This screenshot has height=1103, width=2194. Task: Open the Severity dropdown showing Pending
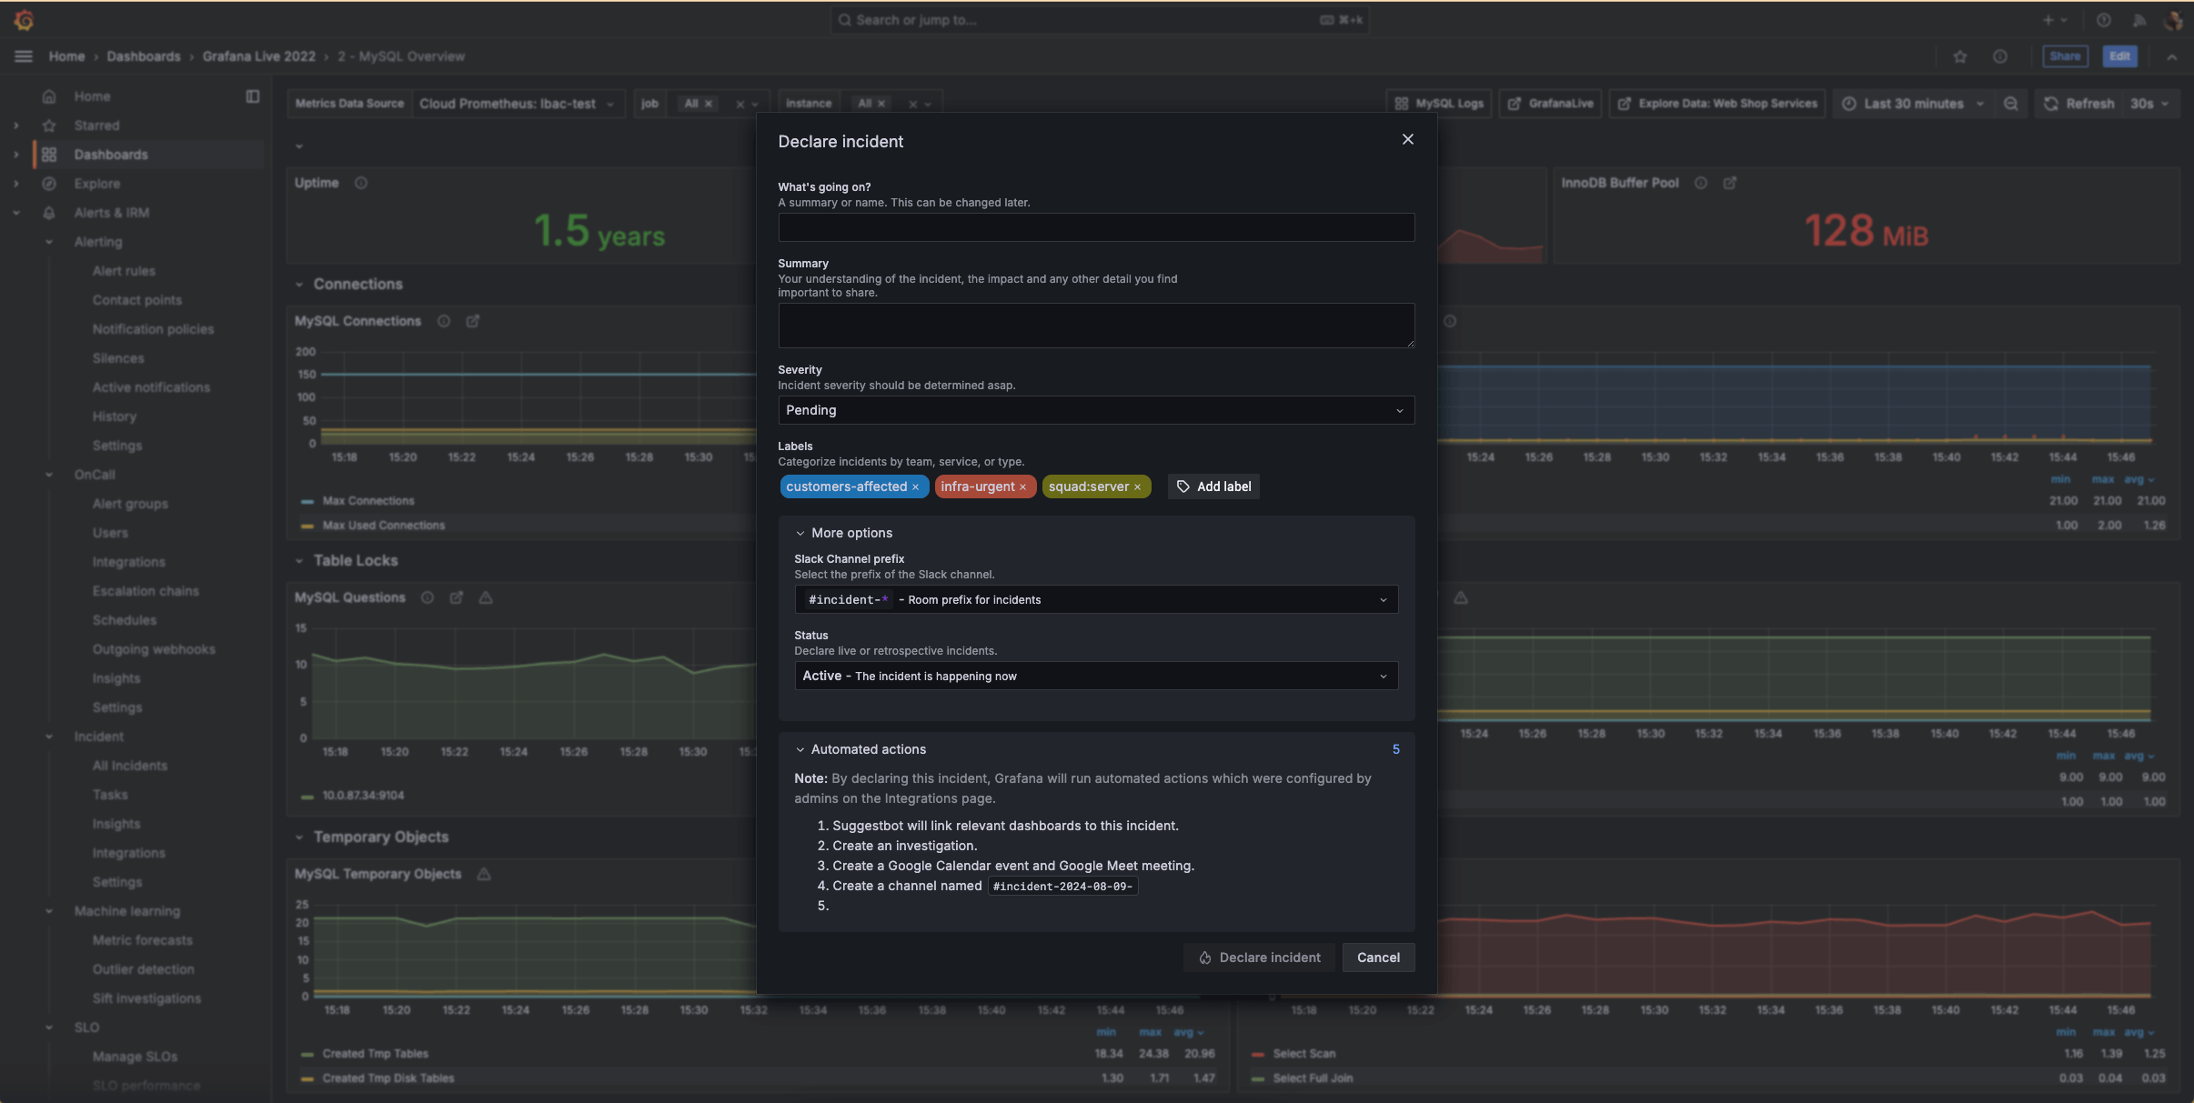(x=1095, y=410)
